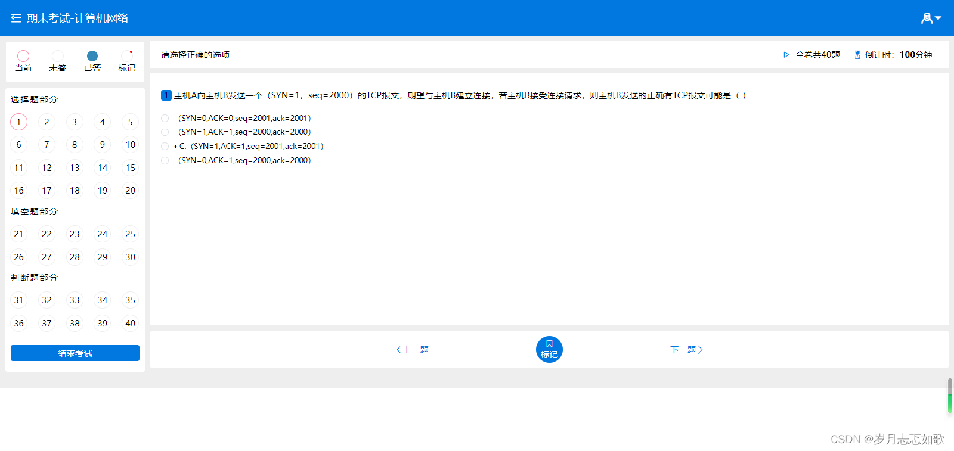Select option C SYN=1,ACK=1,seq=2001,ack=2001
This screenshot has height=451, width=954.
[165, 146]
